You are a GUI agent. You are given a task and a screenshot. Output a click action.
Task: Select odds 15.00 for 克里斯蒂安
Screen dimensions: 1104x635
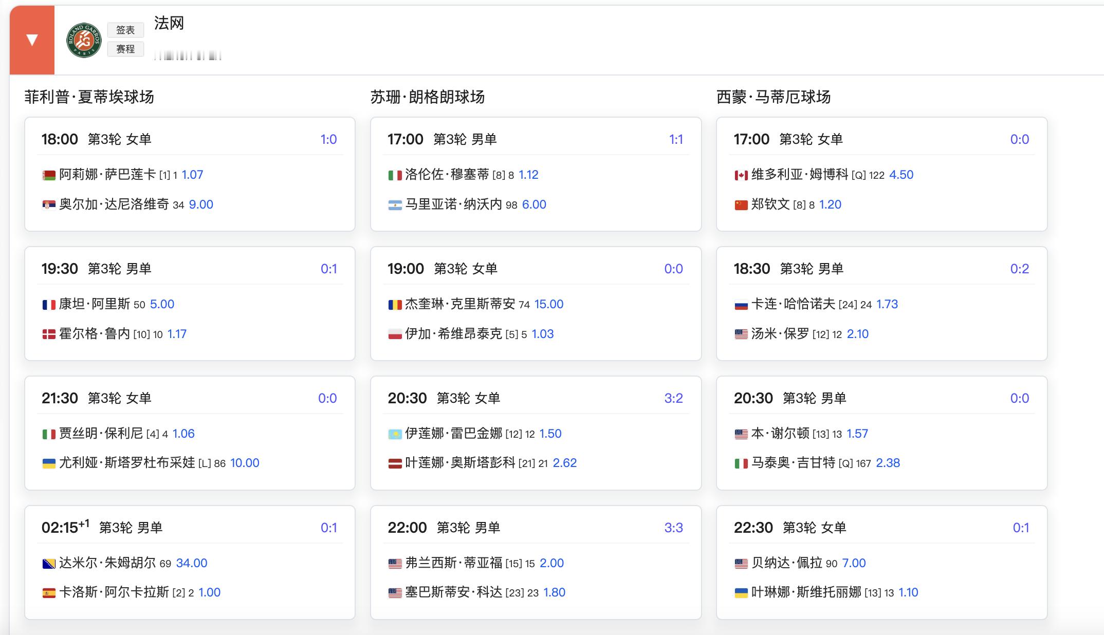[549, 304]
